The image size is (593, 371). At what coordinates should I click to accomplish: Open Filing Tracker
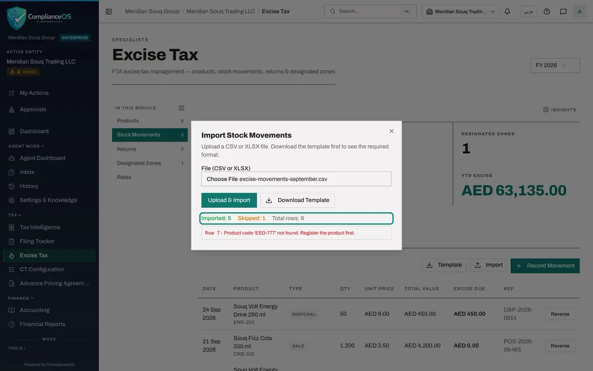[49, 241]
